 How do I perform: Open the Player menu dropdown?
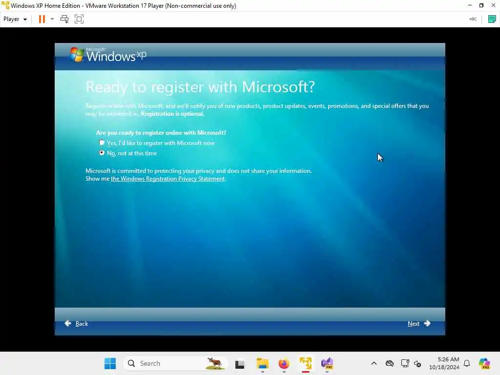15,19
